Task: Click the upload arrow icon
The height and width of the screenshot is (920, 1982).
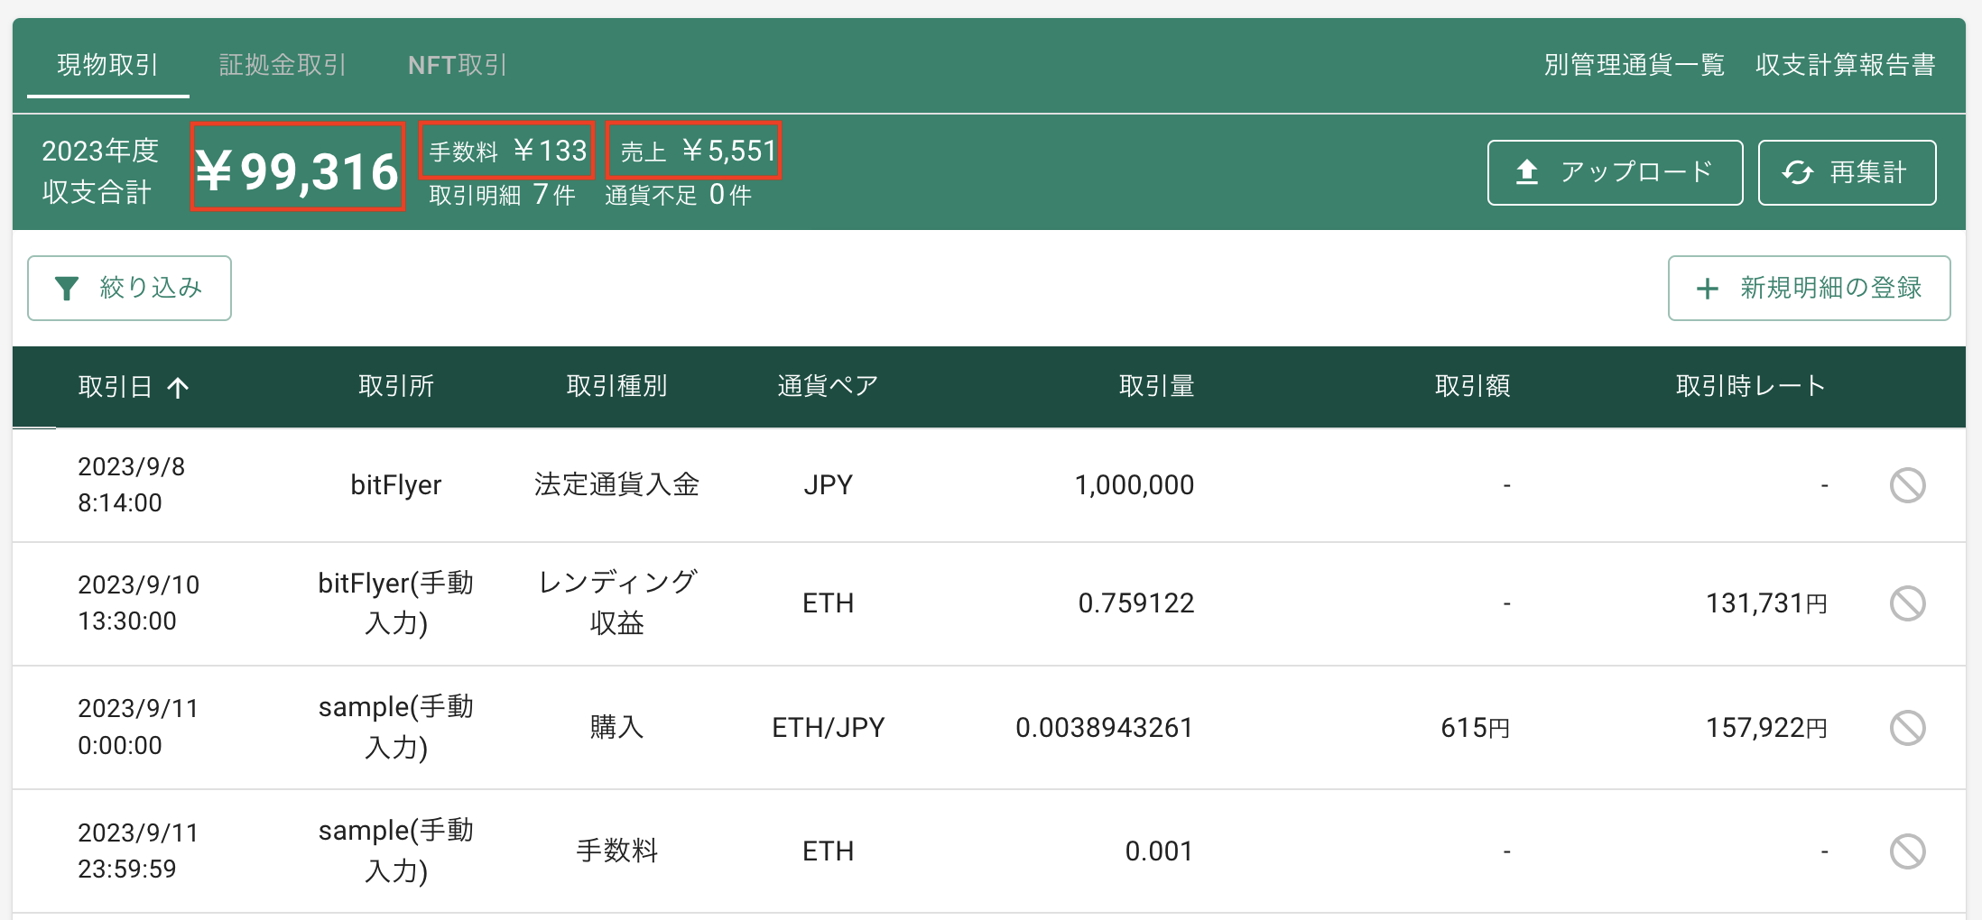Action: (x=1527, y=172)
